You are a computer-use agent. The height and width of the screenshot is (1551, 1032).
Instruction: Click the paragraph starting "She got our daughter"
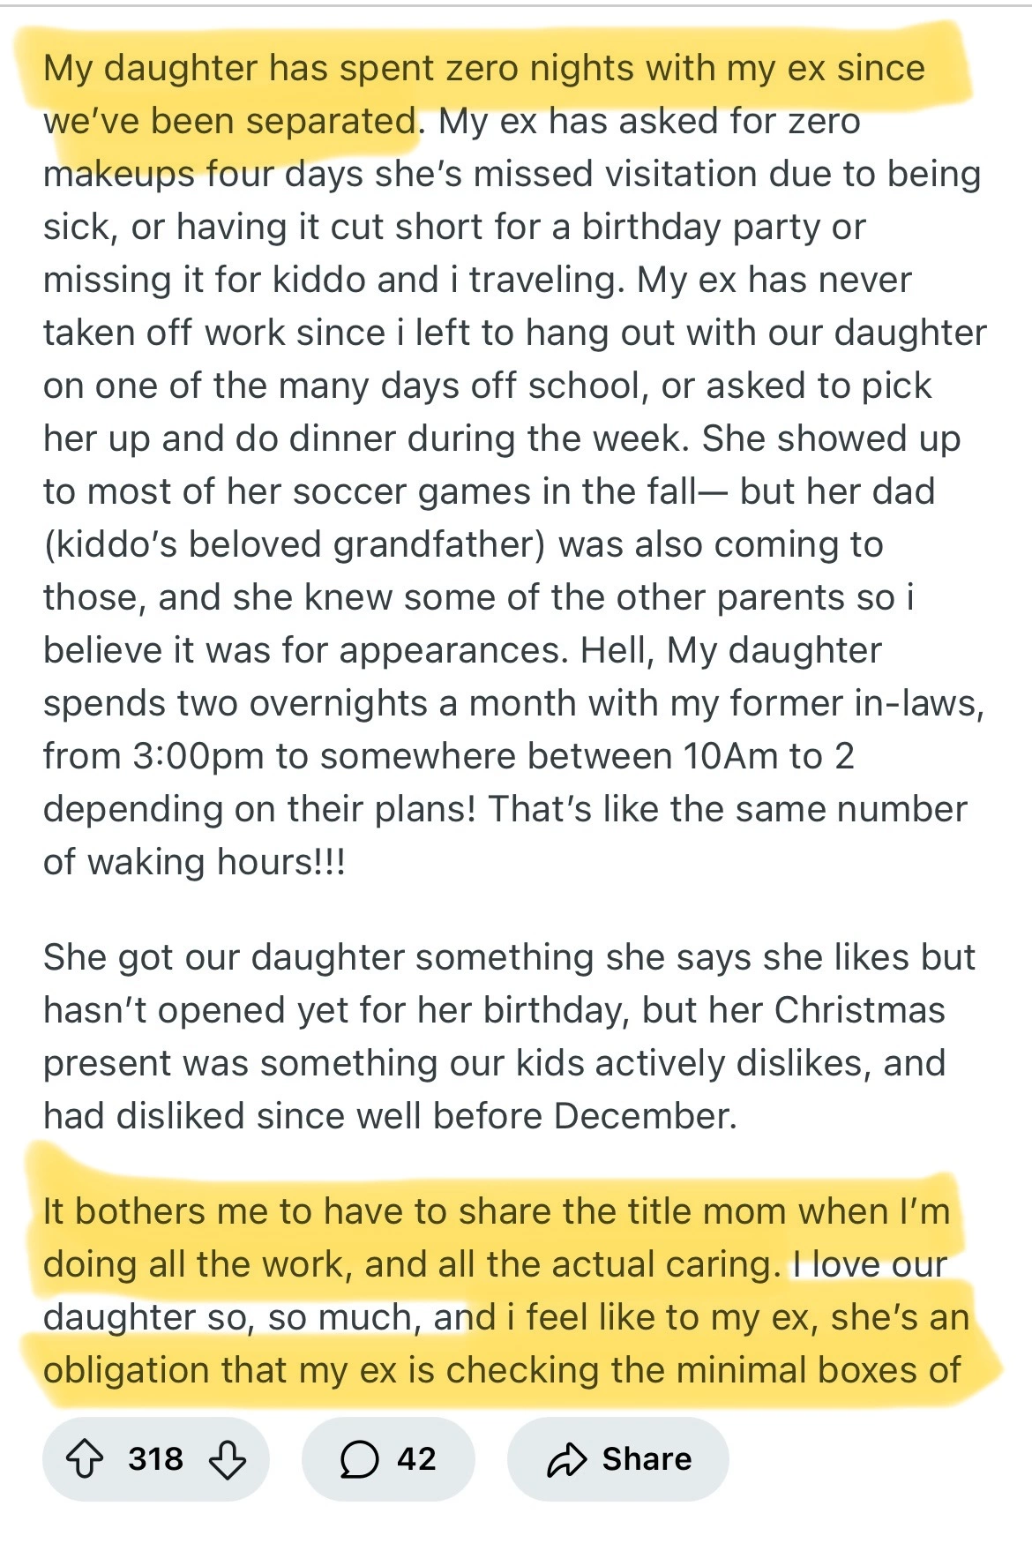click(x=508, y=957)
